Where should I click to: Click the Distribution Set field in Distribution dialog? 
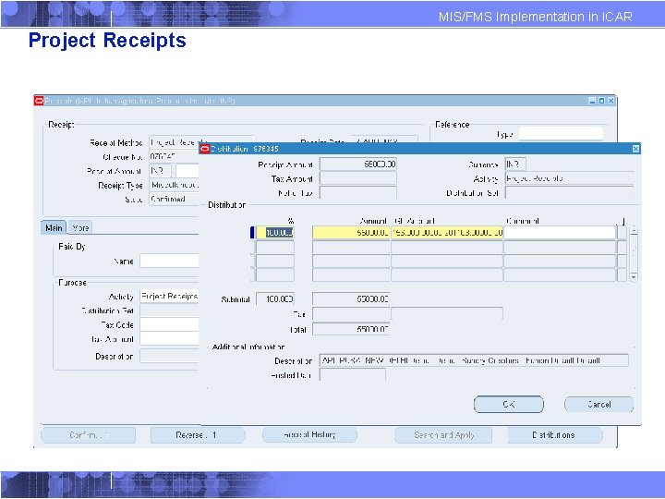coord(569,192)
